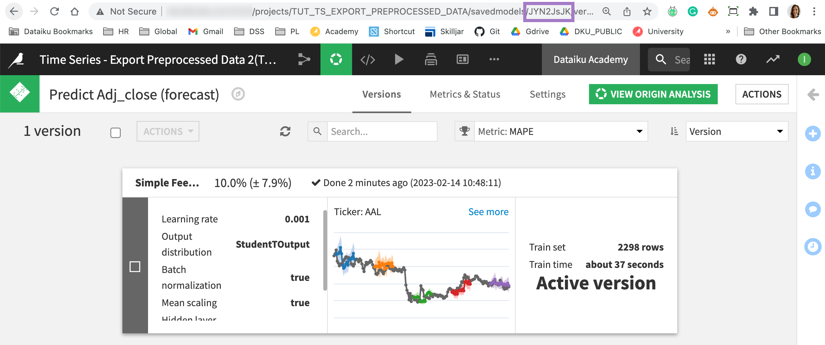Click VIEW ORIGIN ANALYSIS button
The image size is (825, 345).
[x=653, y=94]
